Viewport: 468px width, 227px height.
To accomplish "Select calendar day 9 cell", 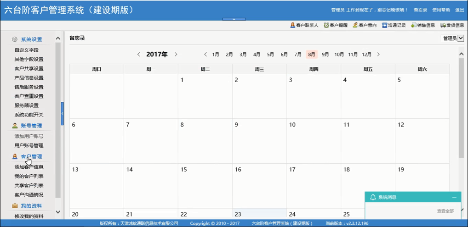I will click(260, 141).
